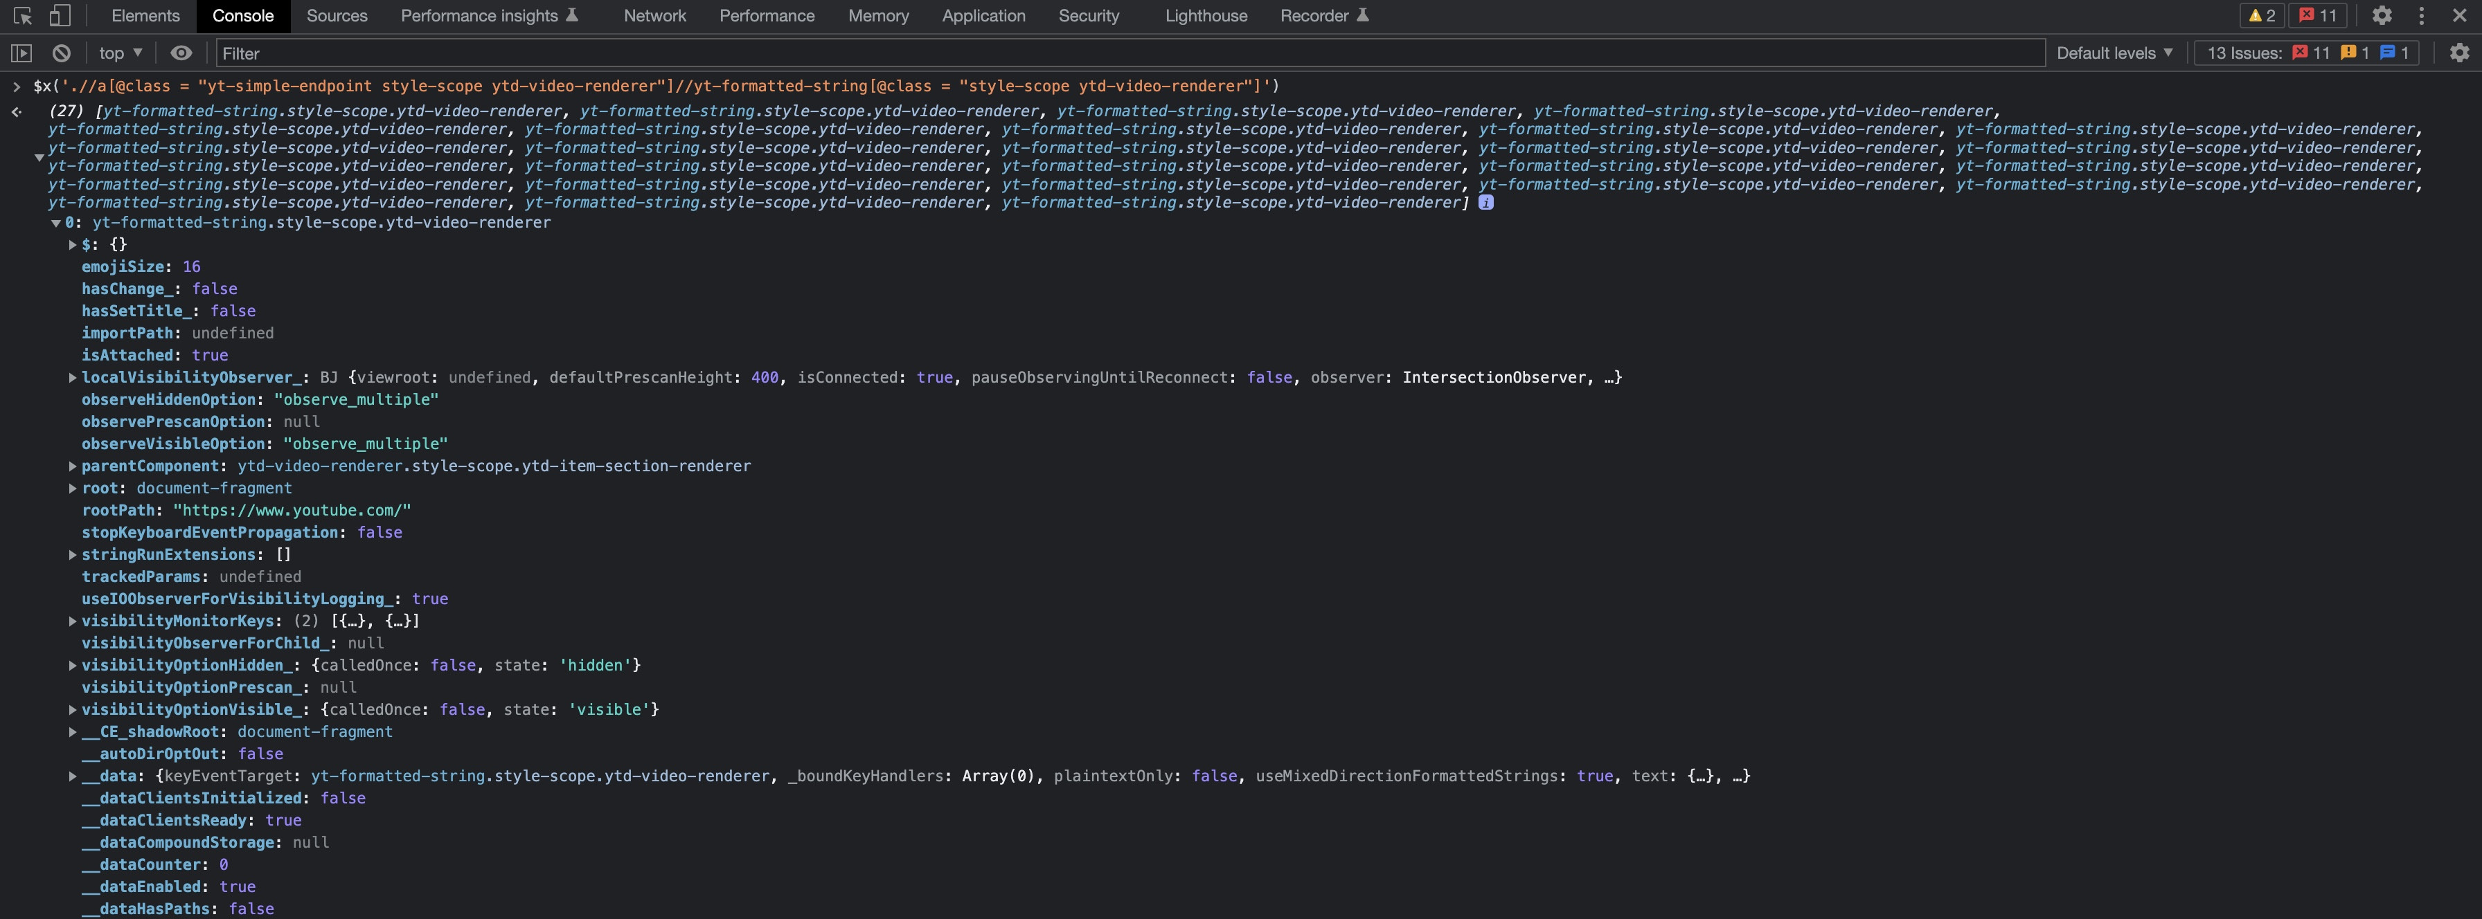Click the isAttached: true row
2482x919 pixels.
[154, 355]
